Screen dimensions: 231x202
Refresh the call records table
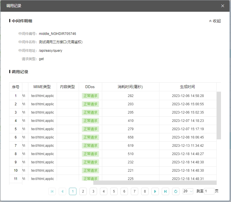coord(176,191)
